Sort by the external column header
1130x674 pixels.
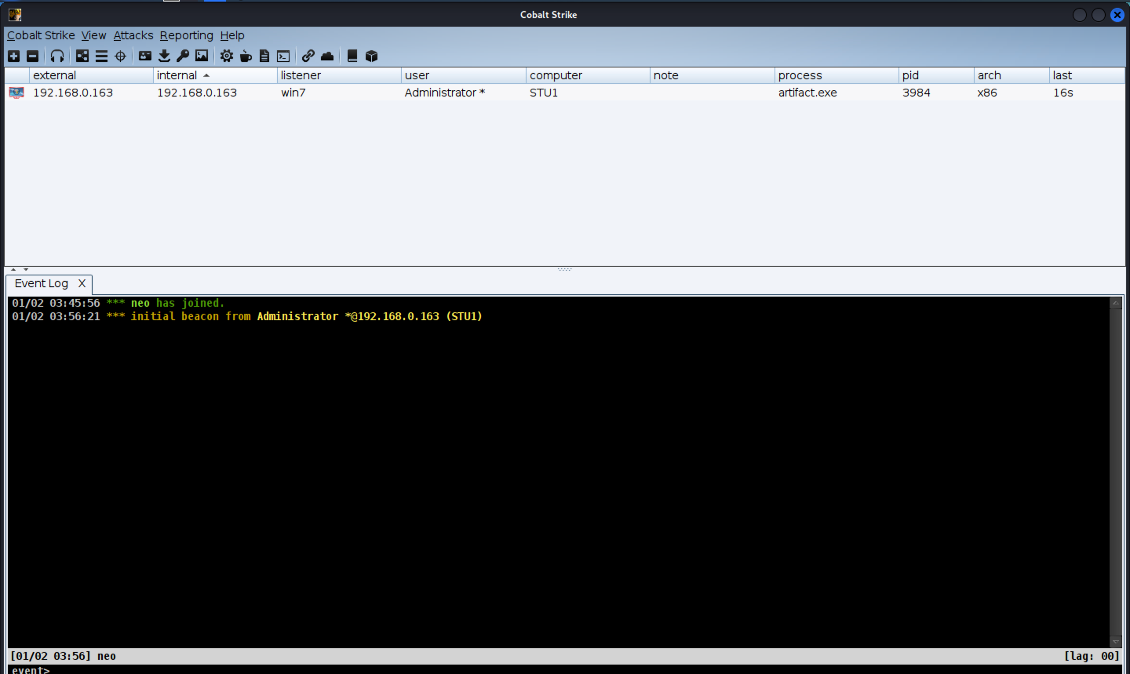[91, 75]
